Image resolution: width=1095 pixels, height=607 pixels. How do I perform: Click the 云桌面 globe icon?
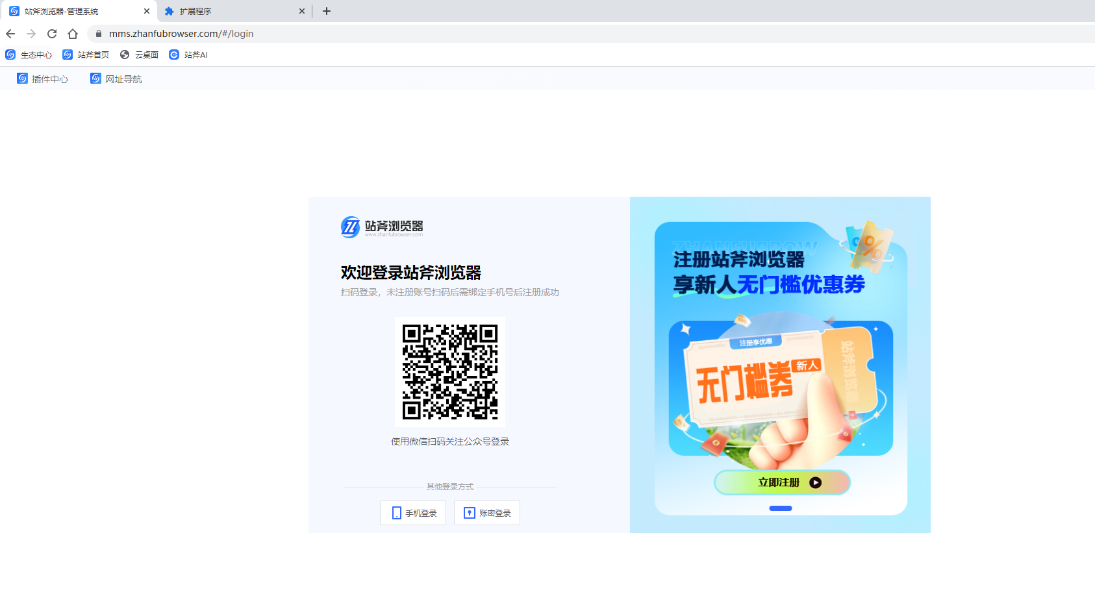tap(125, 55)
